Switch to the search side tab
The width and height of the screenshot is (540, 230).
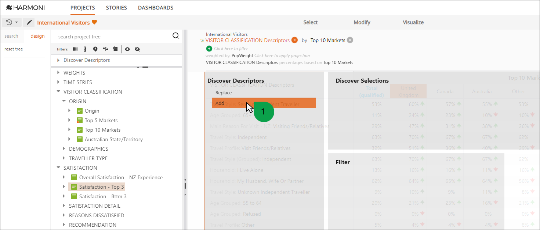tap(11, 36)
